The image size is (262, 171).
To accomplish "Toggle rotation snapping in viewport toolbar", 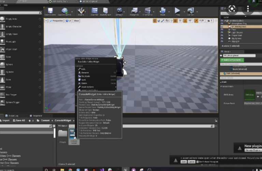I will 185,21.
